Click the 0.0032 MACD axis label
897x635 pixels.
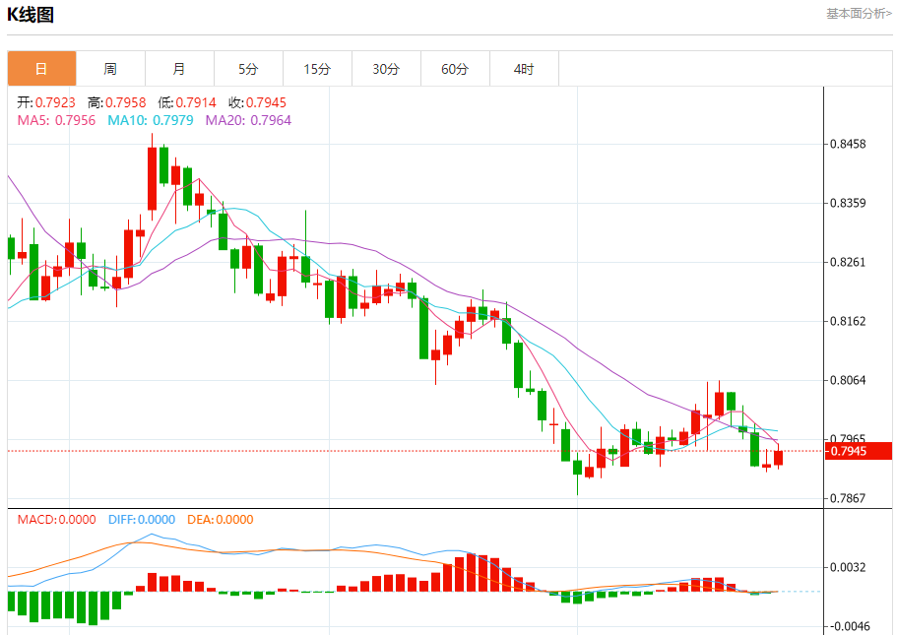click(x=849, y=567)
